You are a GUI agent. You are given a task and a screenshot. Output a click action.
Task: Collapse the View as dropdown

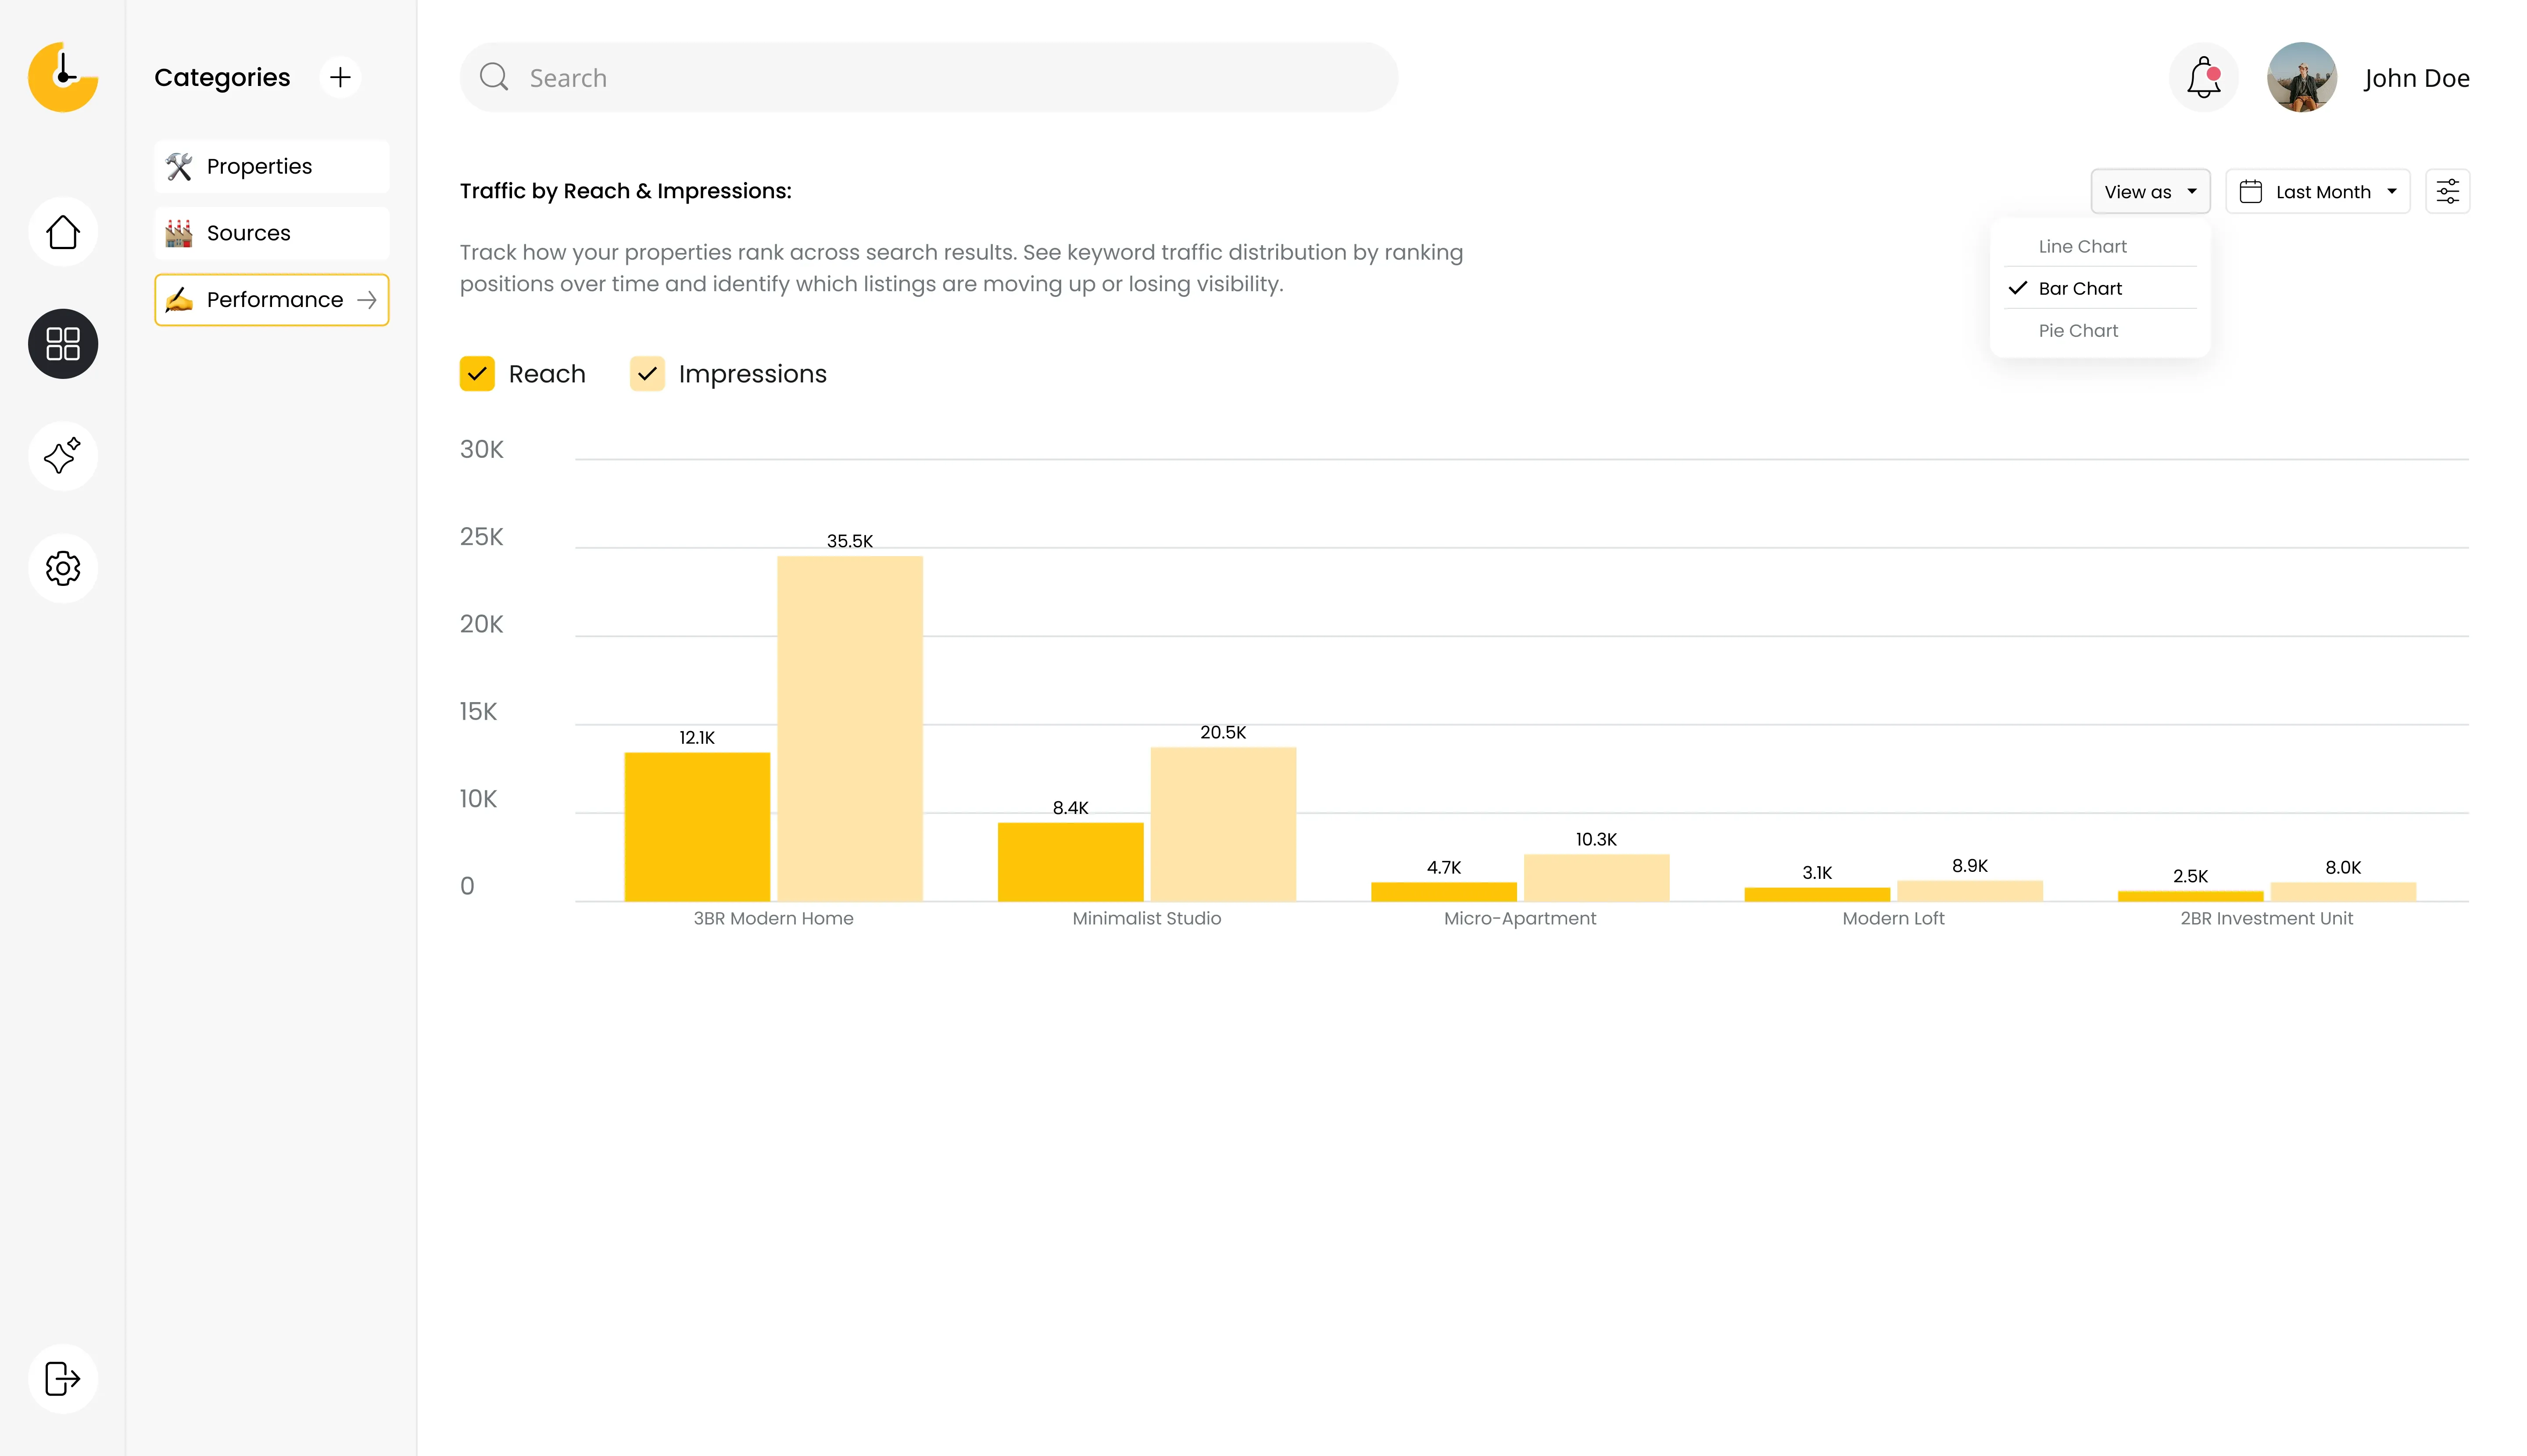[x=2150, y=191]
